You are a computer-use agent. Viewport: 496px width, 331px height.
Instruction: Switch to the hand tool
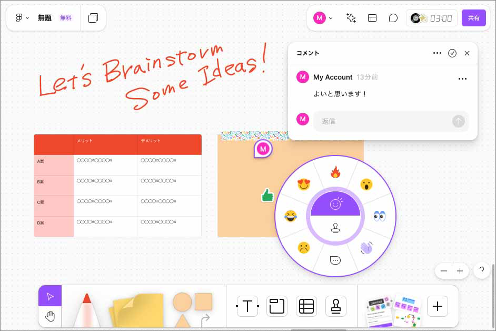(50, 316)
